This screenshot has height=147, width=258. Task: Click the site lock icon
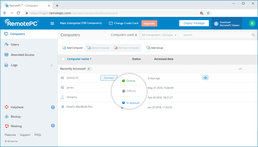[27, 13]
